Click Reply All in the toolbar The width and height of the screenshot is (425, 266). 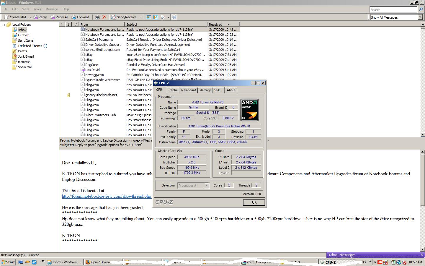[59, 17]
